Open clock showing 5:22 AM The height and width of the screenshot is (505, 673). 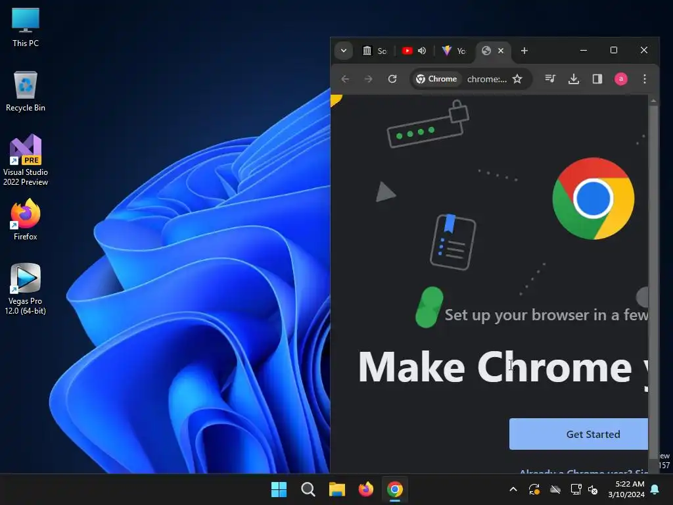[626, 489]
